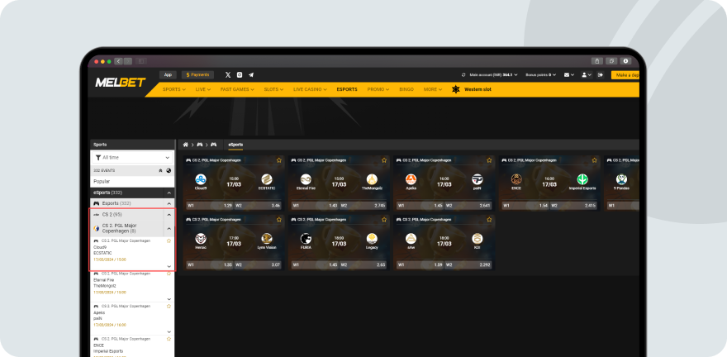
Task: Click the browser share icon
Action: 596,61
